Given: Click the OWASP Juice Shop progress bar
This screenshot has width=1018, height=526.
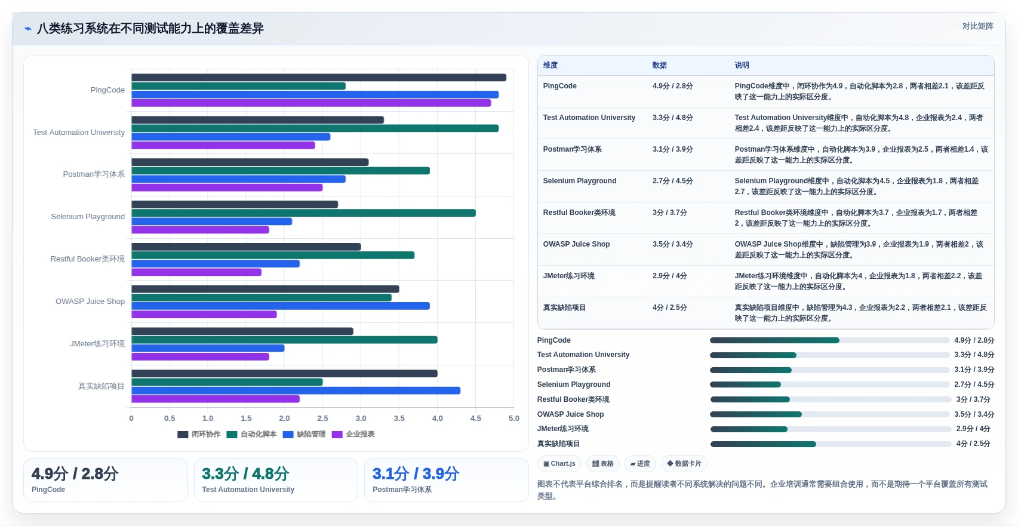Looking at the screenshot, I should point(829,414).
